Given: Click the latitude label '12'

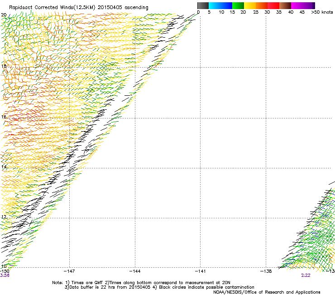Looking at the screenshot, I should tap(4, 217).
